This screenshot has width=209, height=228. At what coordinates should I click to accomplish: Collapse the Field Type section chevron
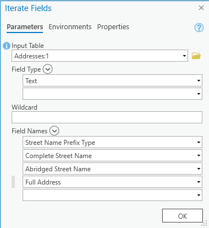pos(47,69)
